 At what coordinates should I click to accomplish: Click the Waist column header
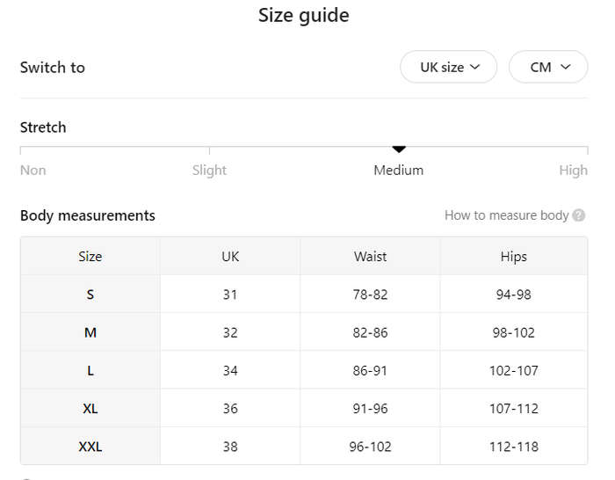370,257
